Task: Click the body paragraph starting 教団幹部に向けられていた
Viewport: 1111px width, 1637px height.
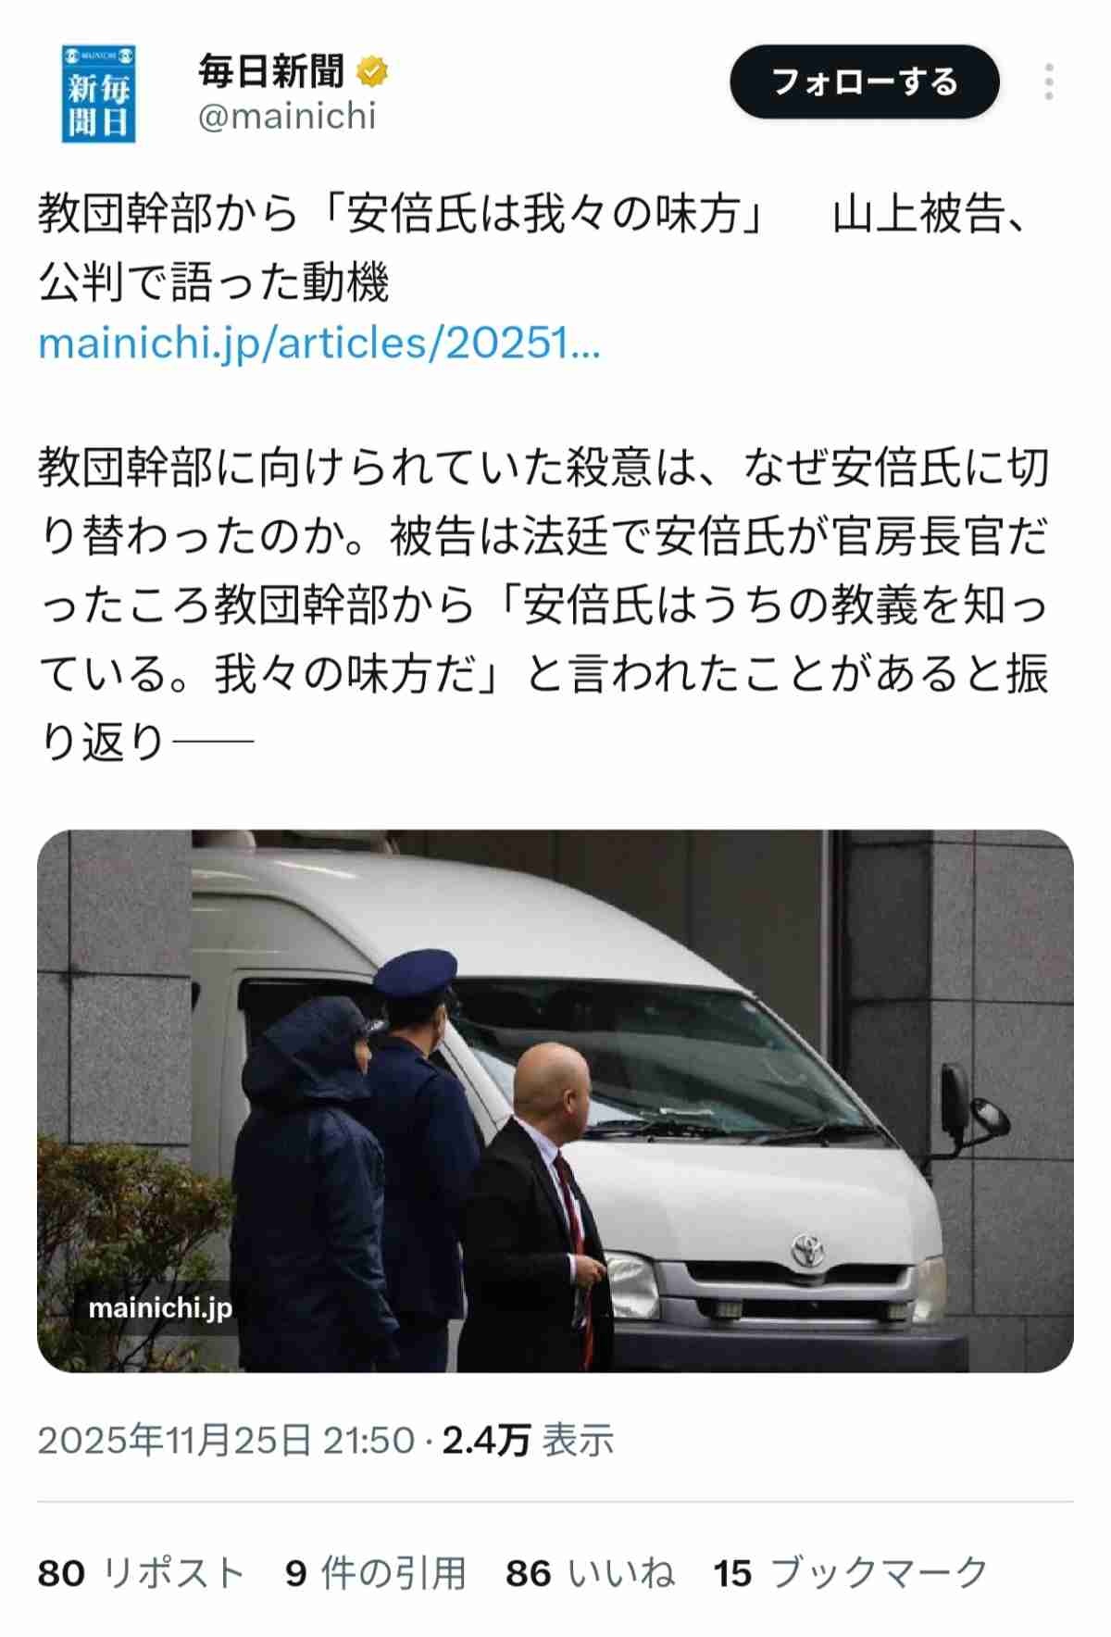Action: click(x=544, y=604)
